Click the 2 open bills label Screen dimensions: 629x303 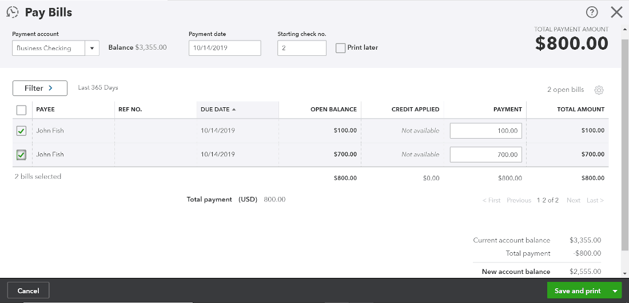pos(566,90)
